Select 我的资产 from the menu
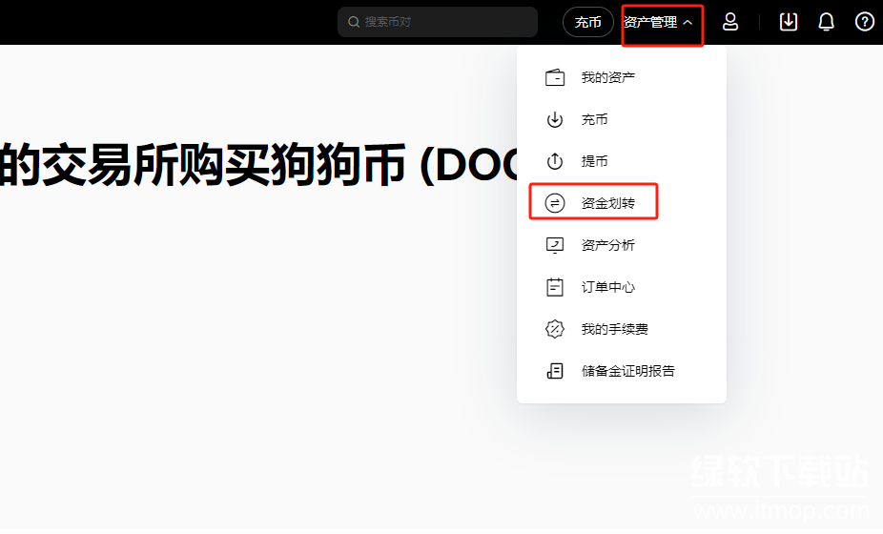The height and width of the screenshot is (534, 883). click(x=607, y=77)
